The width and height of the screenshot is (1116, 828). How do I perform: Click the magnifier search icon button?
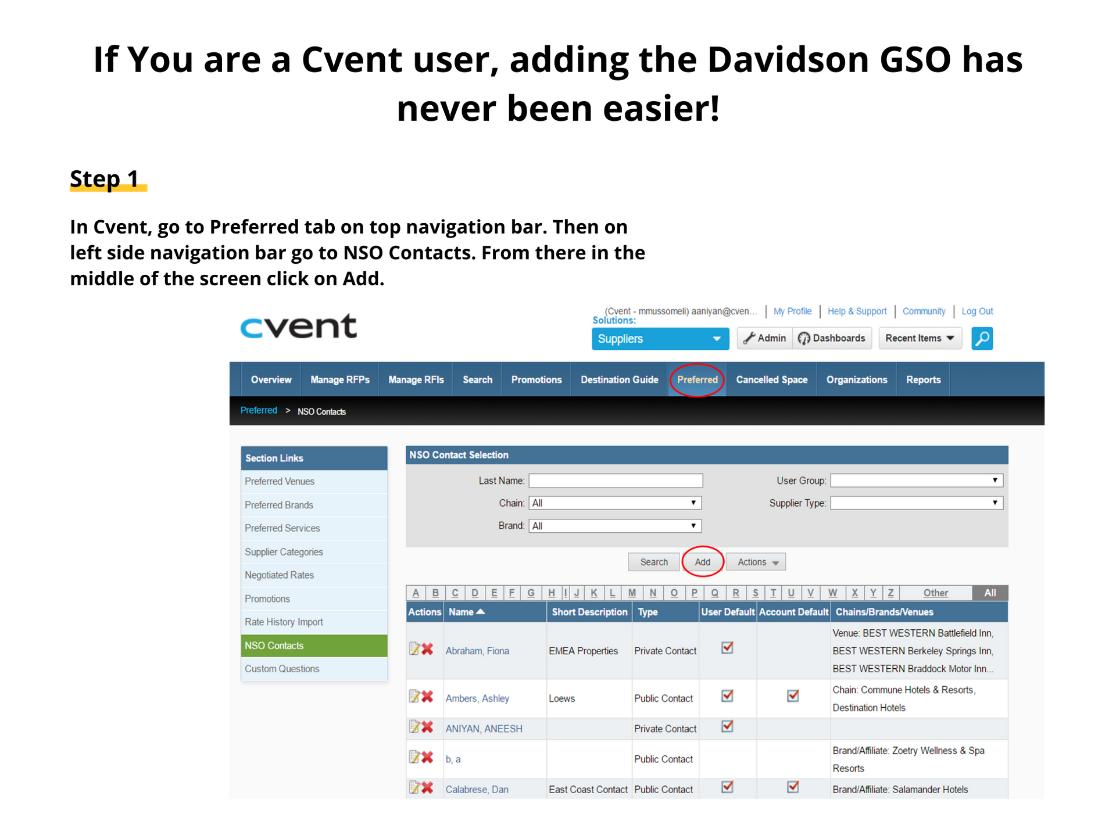982,338
